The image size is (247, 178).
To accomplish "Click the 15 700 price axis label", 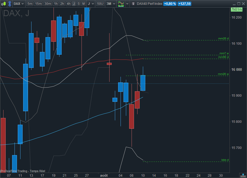I will pyautogui.click(x=237, y=148).
